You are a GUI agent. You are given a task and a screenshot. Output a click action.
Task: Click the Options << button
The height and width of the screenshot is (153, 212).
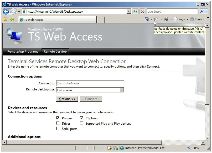tap(67, 99)
